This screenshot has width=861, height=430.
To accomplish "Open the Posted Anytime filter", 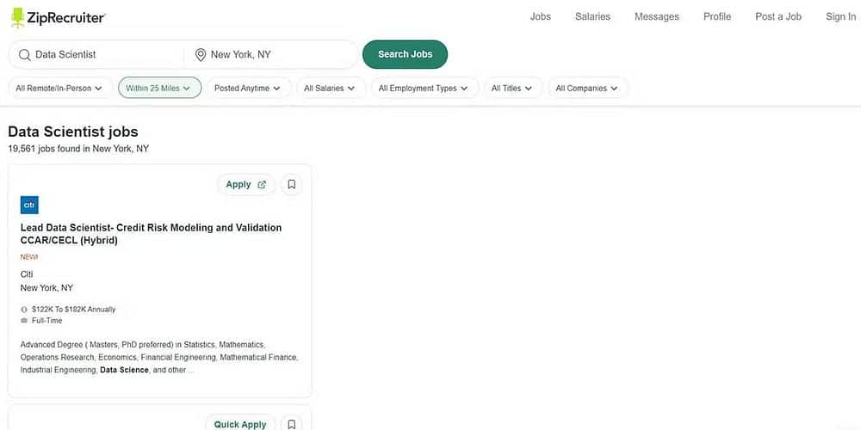I will tap(248, 88).
